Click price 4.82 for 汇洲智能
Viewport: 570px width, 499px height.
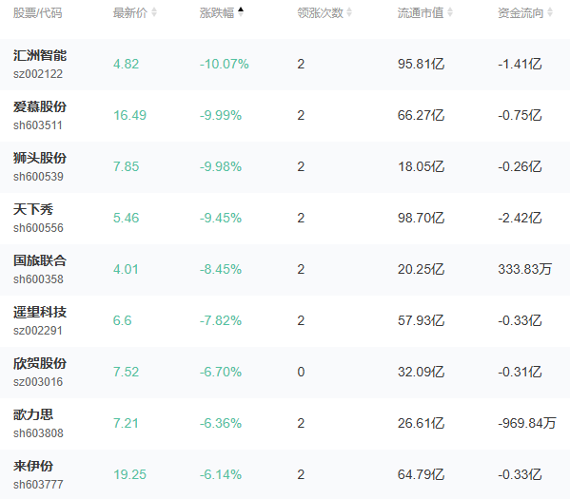(x=127, y=64)
